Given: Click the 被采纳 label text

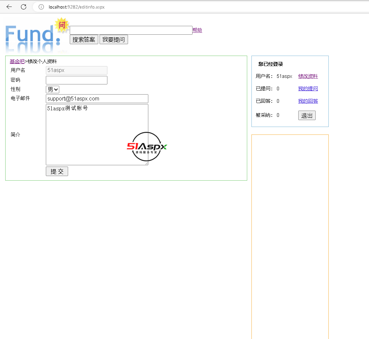Looking at the screenshot, I should pyautogui.click(x=264, y=115).
